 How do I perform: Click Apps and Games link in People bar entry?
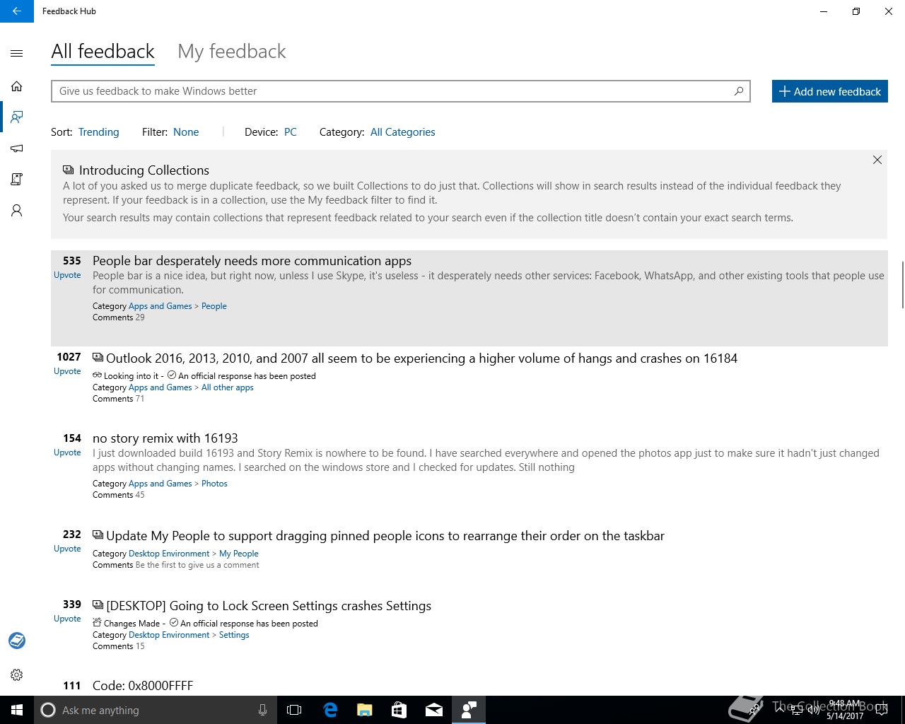coord(160,306)
